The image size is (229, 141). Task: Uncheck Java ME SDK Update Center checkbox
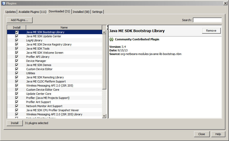17,36
